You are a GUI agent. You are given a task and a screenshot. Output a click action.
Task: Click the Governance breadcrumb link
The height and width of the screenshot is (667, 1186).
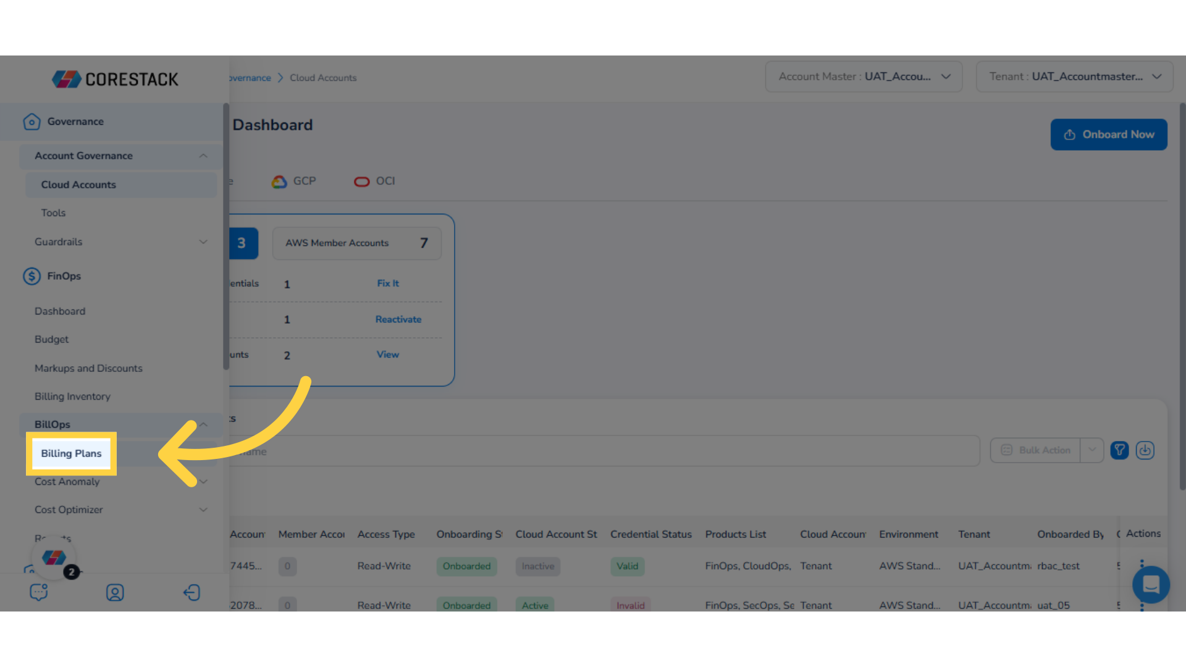pyautogui.click(x=250, y=78)
